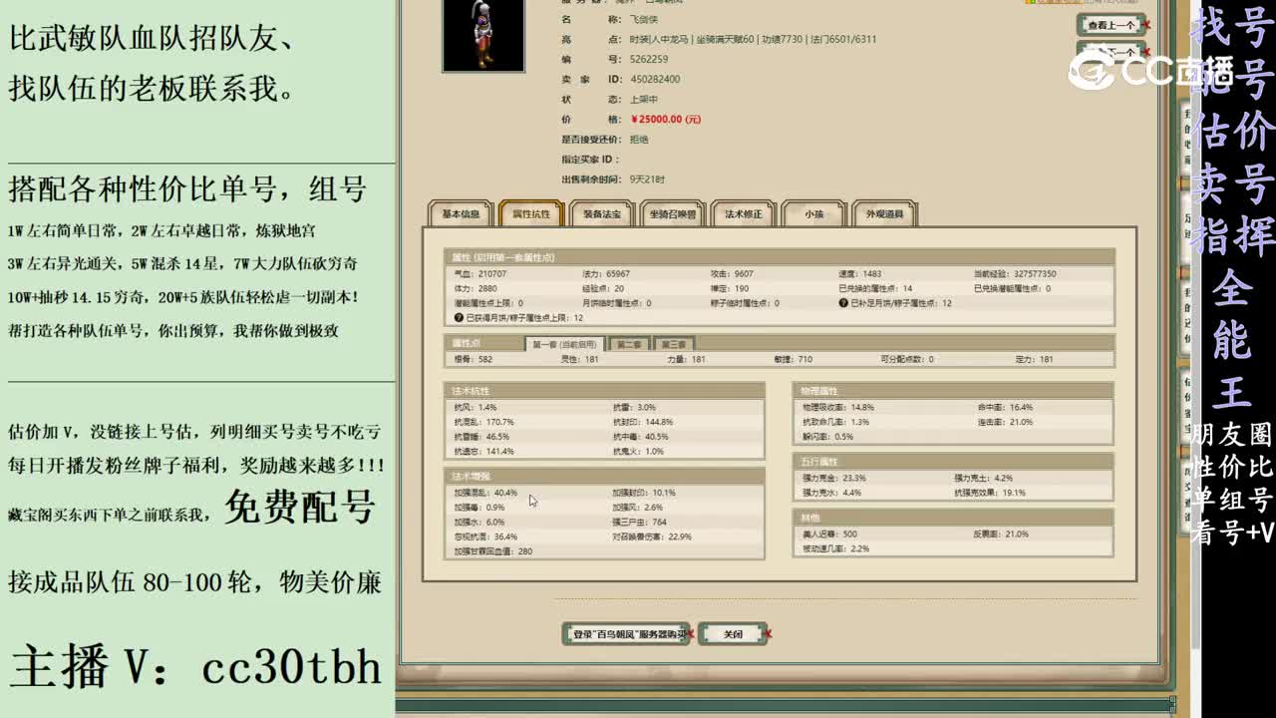This screenshot has height=718, width=1276.
Task: Click the 物理属性 section header
Action: click(953, 390)
